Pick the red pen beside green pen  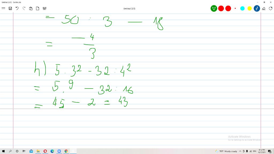[x=221, y=8]
